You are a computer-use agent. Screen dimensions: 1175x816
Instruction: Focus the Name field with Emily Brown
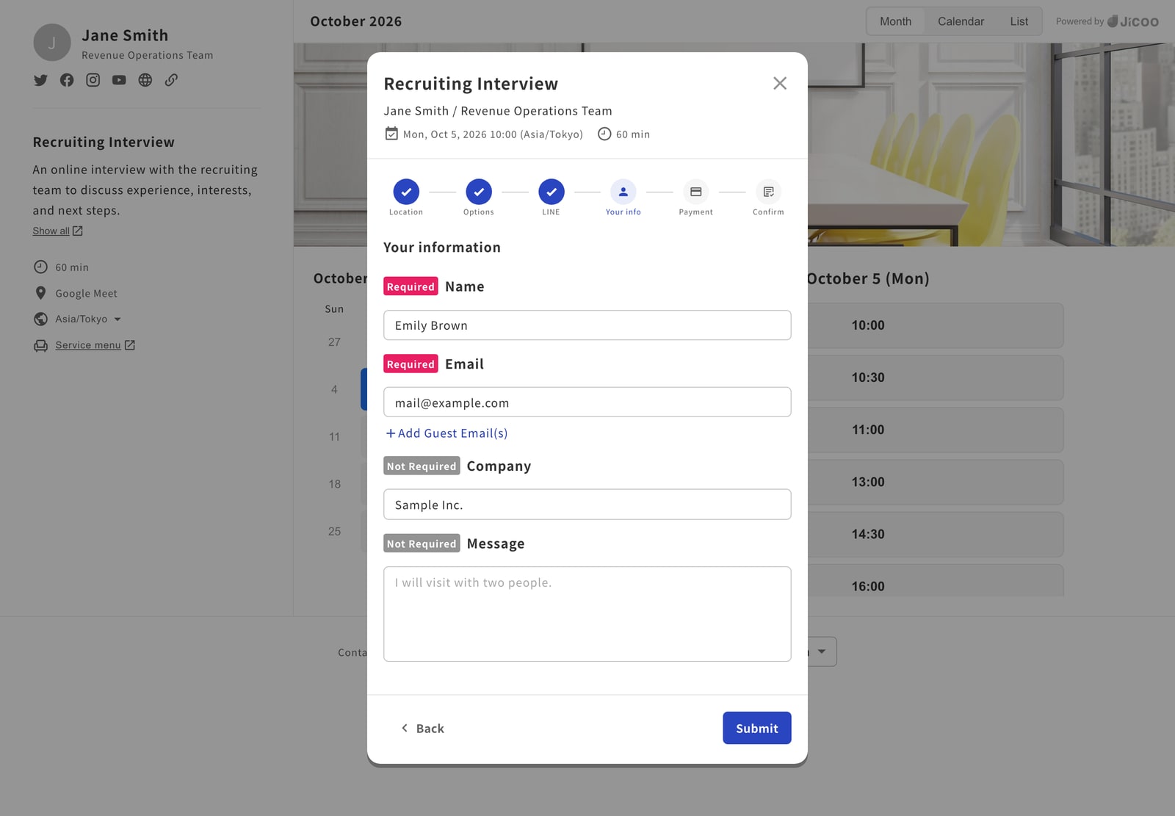pos(587,325)
